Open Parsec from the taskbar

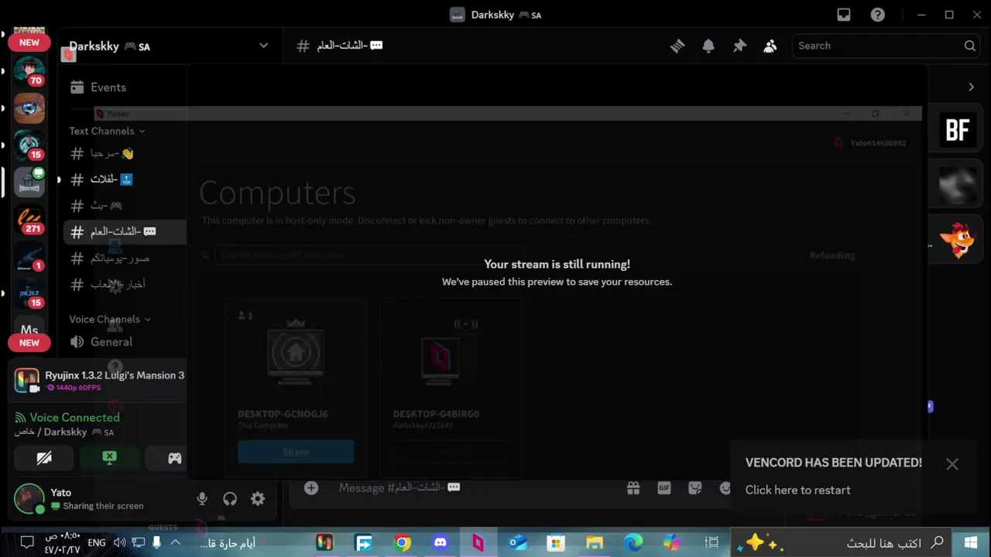pos(478,543)
